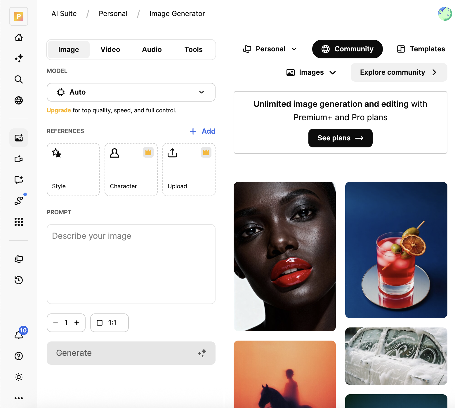Viewport: 455px width, 408px height.
Task: Select the Templates view
Action: 421,49
